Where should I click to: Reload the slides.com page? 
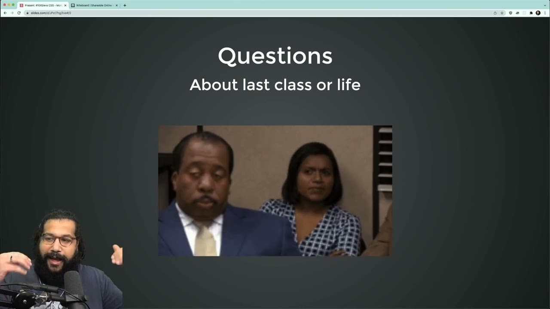click(19, 13)
